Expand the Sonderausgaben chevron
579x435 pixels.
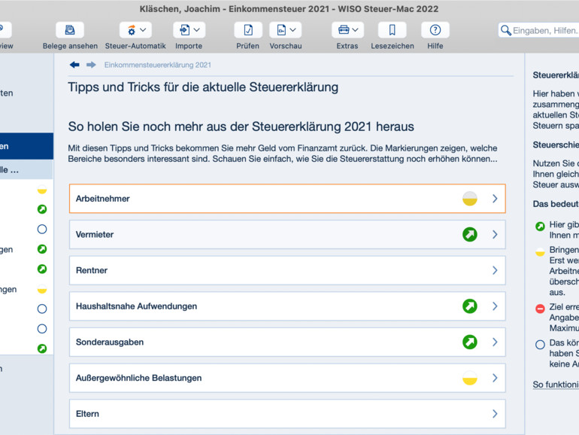[495, 342]
